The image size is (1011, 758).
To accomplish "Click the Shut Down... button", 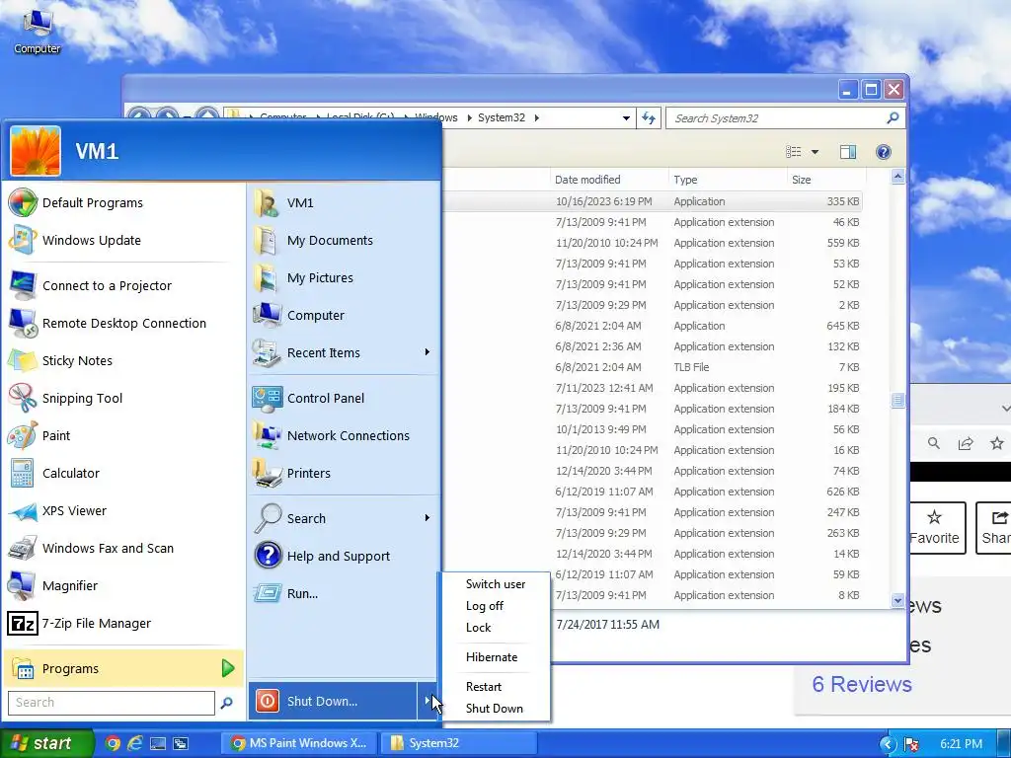I will [333, 701].
